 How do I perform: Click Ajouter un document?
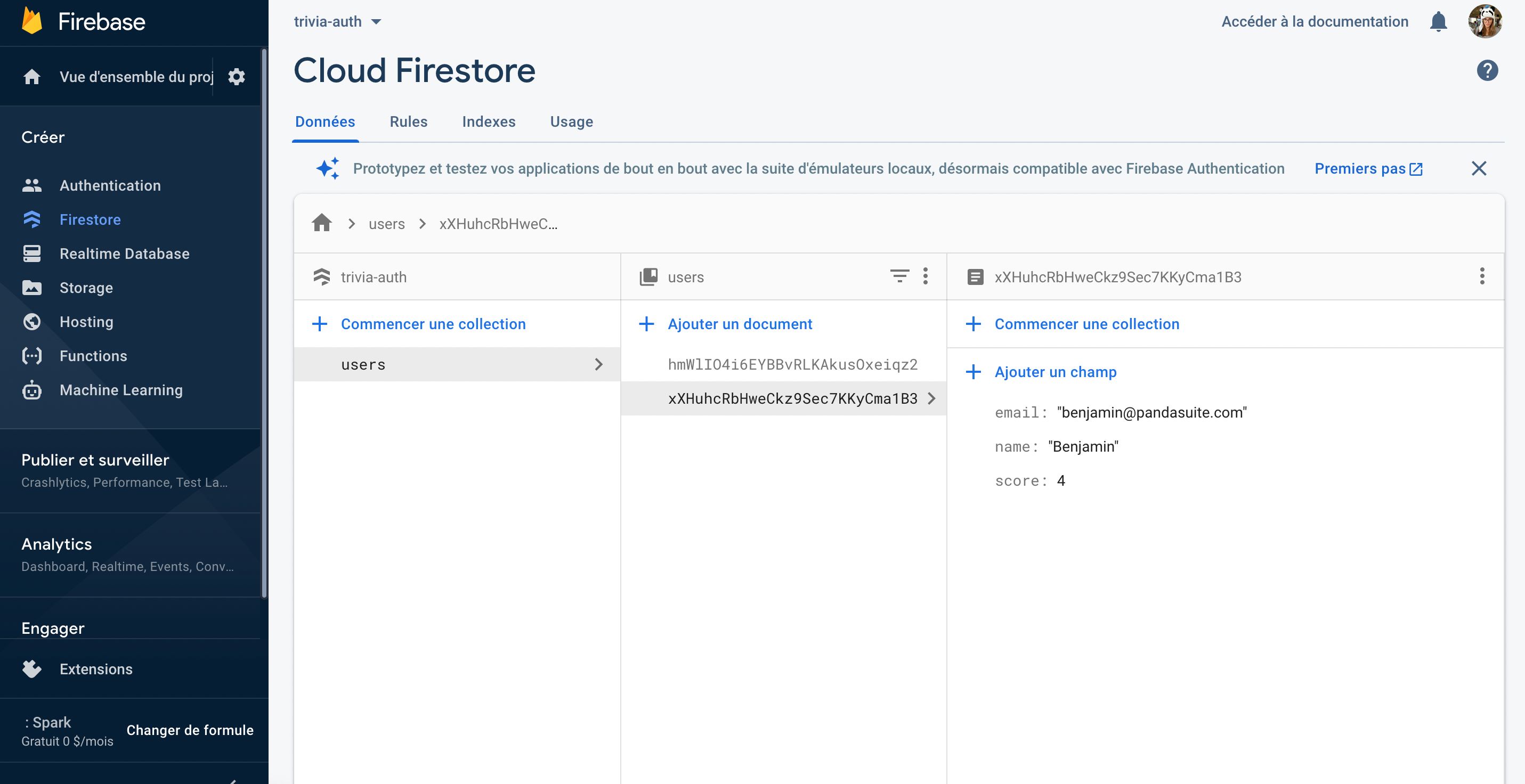pos(740,324)
